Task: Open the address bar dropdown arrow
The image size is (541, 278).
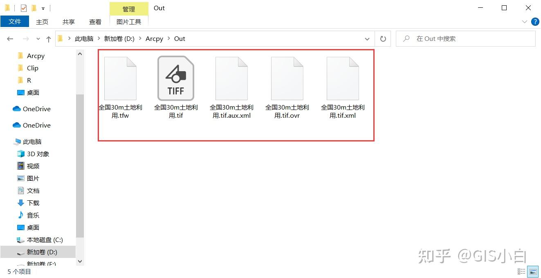Action: [367, 38]
